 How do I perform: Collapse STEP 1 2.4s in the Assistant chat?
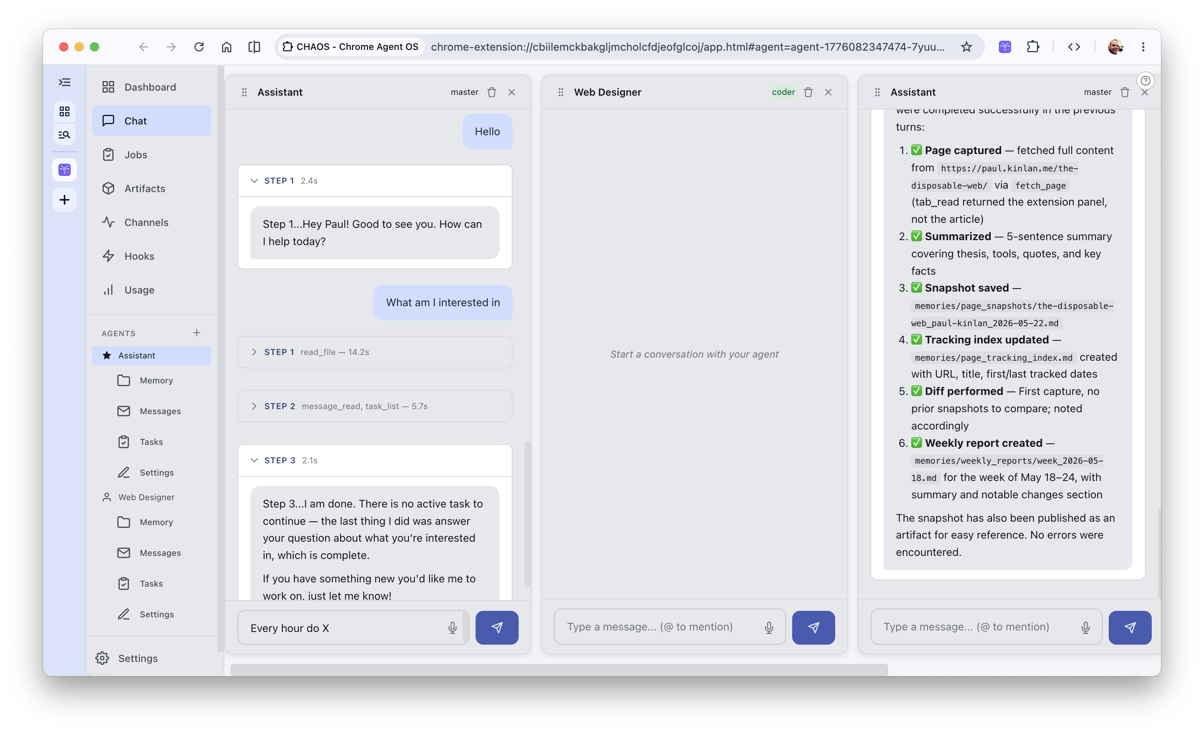tap(375, 181)
